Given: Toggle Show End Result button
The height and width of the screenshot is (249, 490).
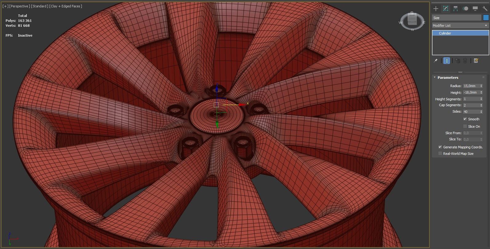Looking at the screenshot, I should pos(447,61).
